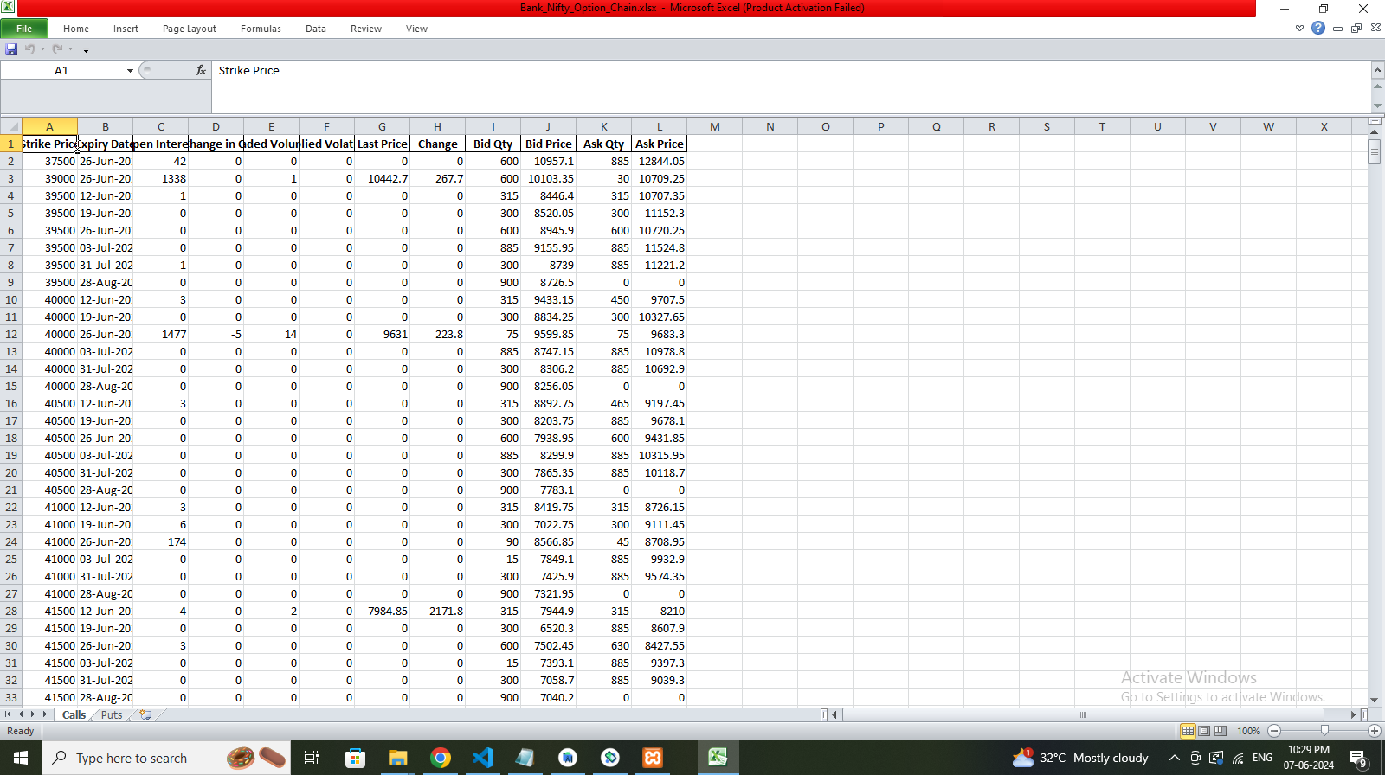Switch to the Puts sheet tab

pyautogui.click(x=112, y=714)
